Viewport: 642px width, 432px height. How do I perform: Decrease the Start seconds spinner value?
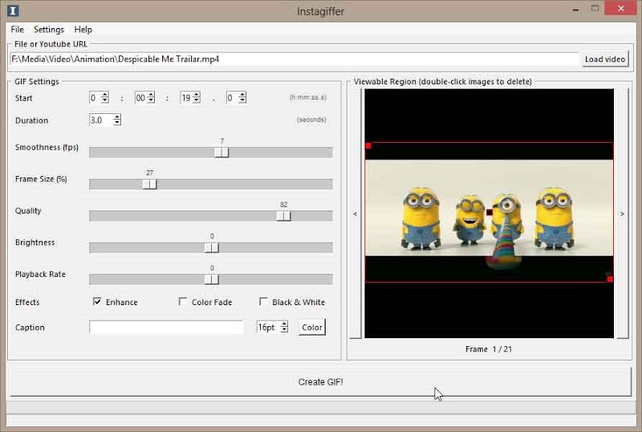click(197, 100)
